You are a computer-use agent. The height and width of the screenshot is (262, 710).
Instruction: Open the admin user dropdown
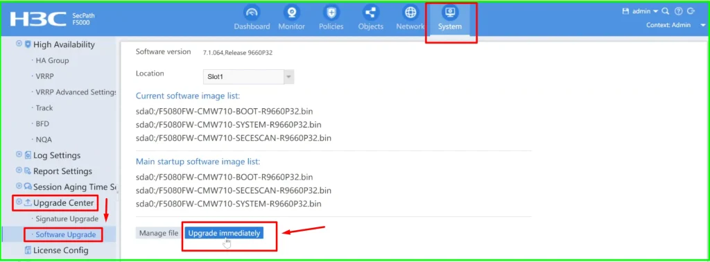point(645,11)
